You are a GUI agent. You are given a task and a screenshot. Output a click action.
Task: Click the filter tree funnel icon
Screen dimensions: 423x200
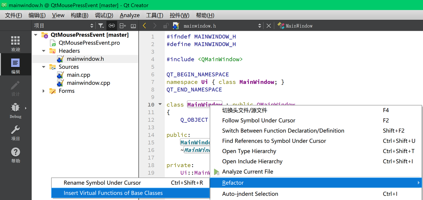click(101, 26)
